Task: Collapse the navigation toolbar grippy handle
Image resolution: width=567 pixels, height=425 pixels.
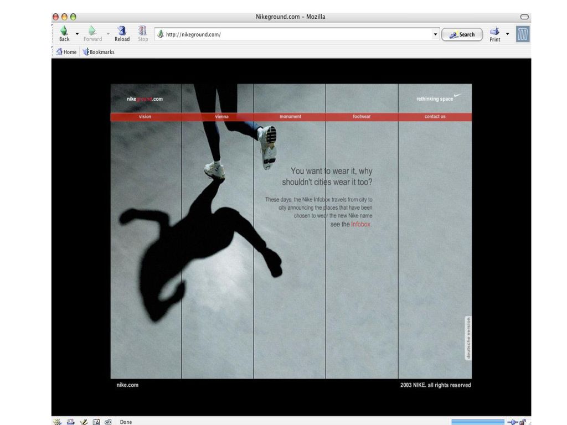Action: (53, 34)
